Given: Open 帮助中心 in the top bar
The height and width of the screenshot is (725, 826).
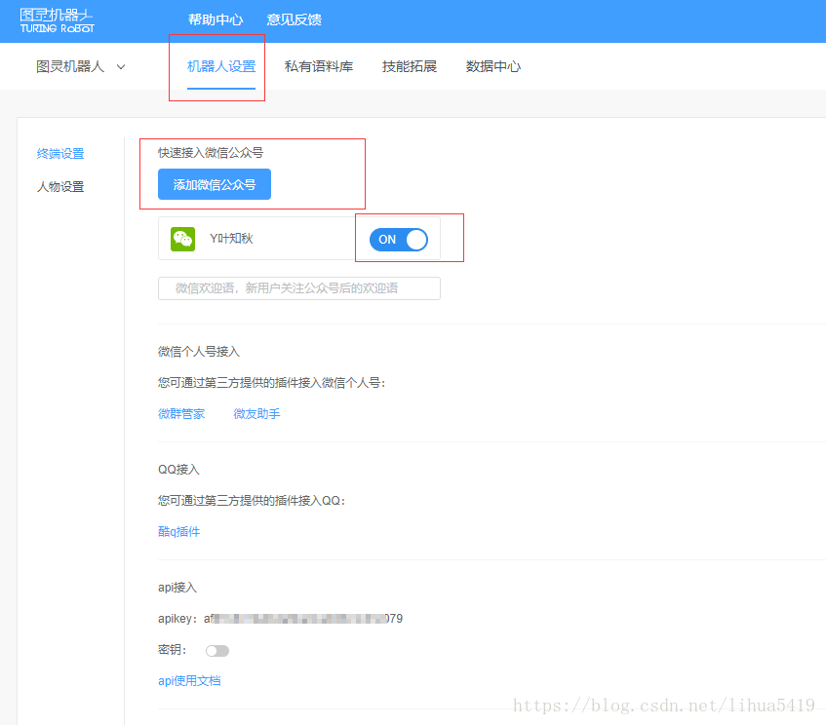Looking at the screenshot, I should pos(216,20).
